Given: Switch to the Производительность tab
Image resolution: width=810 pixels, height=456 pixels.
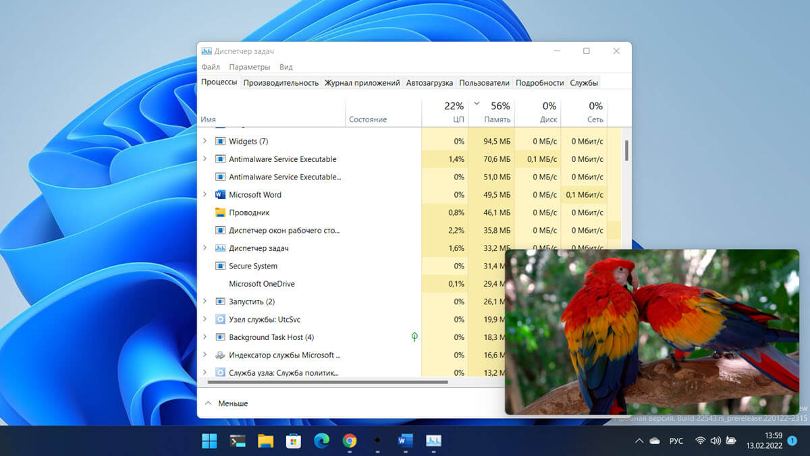Looking at the screenshot, I should [281, 83].
